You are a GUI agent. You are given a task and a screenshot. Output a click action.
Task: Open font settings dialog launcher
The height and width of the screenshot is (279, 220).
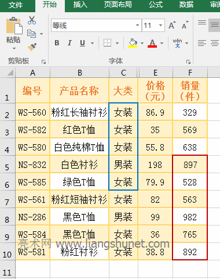[188, 62]
